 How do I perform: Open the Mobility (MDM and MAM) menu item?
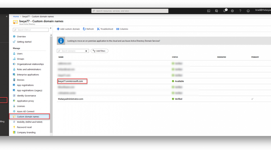click(x=30, y=122)
